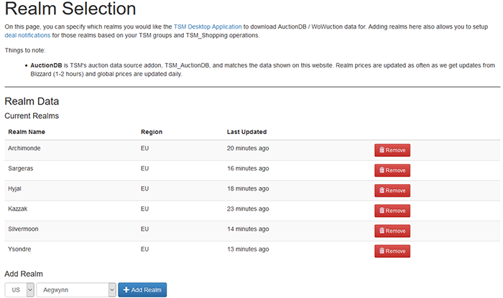Image resolution: width=503 pixels, height=298 pixels.
Task: Open the Aegwynn realm dropdown
Action: (x=76, y=289)
